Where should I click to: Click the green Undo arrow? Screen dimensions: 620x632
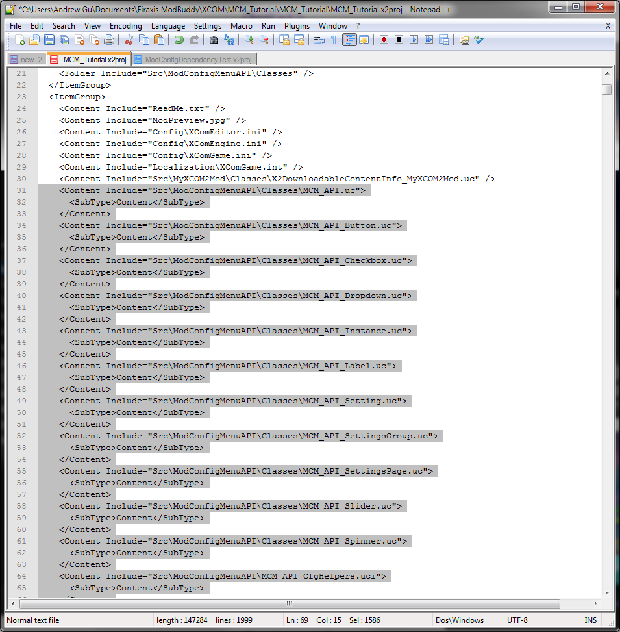pos(179,40)
